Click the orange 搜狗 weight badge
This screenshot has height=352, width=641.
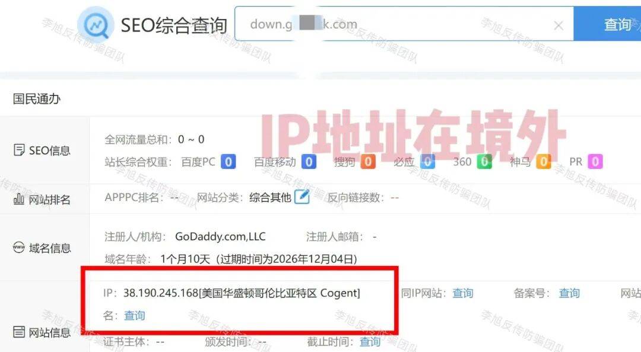tap(368, 162)
